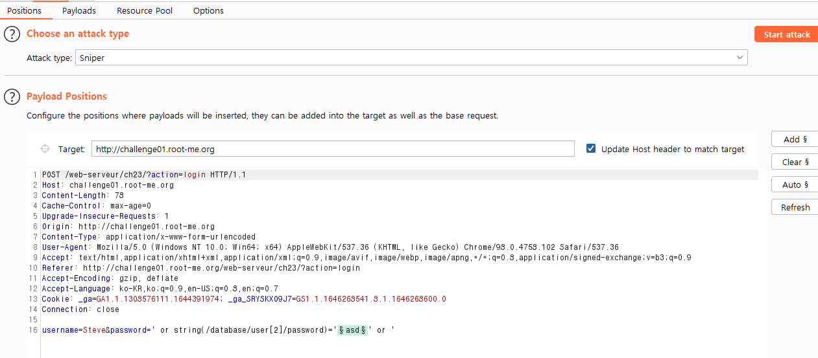This screenshot has height=358, width=818.
Task: Click the Auto § button
Action: tap(795, 185)
